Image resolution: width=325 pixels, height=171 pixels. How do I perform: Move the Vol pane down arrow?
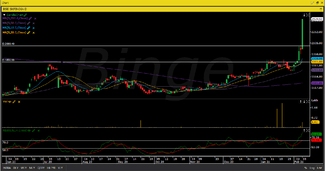click(x=304, y=102)
